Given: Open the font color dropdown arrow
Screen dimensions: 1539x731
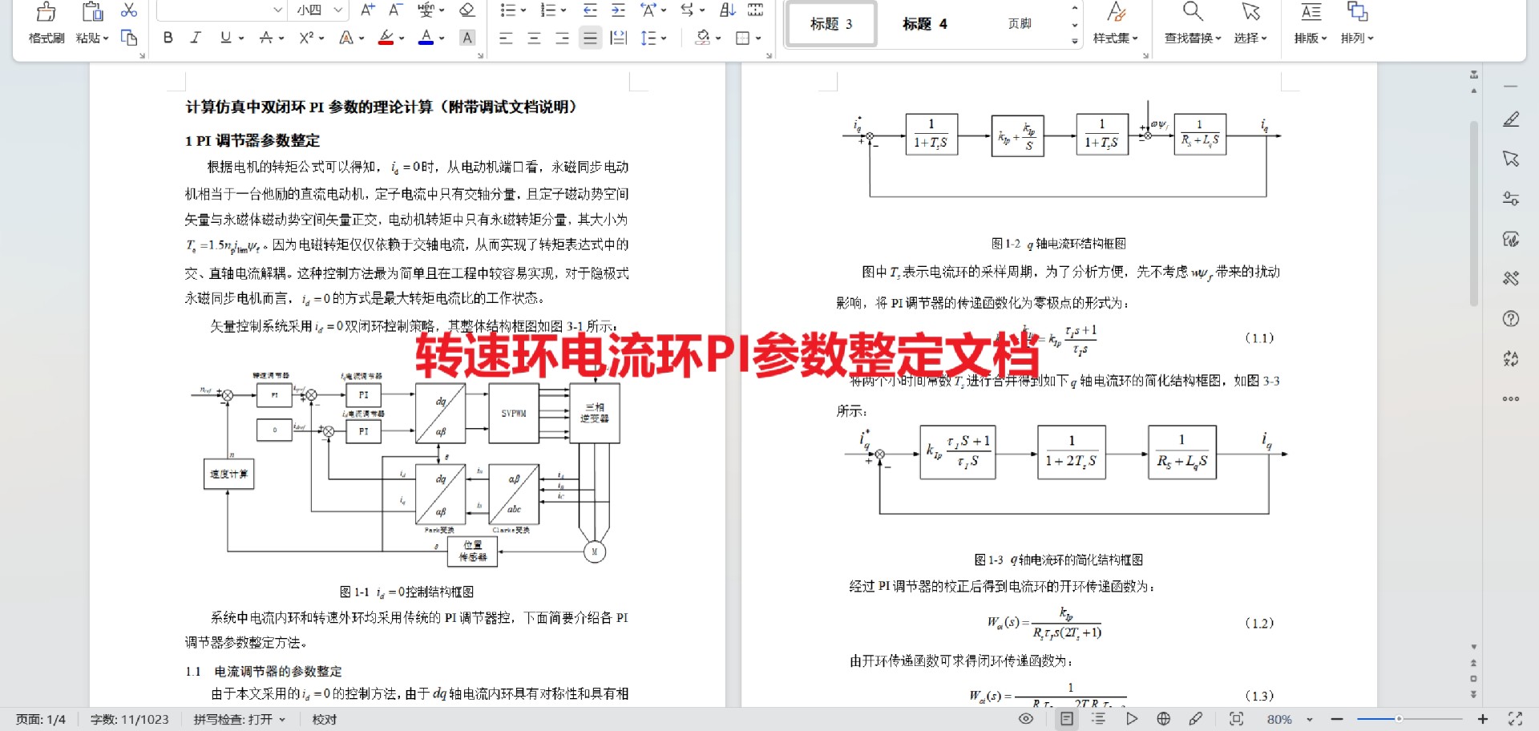Looking at the screenshot, I should pos(442,38).
